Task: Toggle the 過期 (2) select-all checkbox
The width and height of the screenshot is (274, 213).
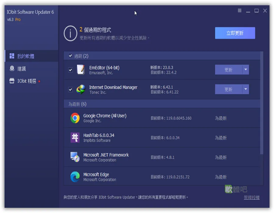Action: [70, 56]
